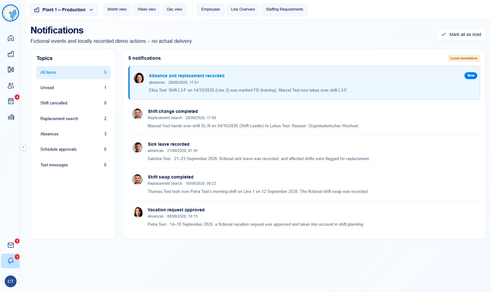Image resolution: width=491 pixels, height=292 pixels.
Task: Open the Line Overview tab
Action: 243,9
